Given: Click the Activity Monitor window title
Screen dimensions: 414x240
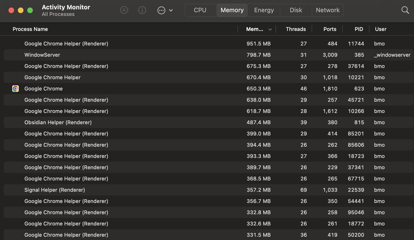Looking at the screenshot, I should 66,7.
